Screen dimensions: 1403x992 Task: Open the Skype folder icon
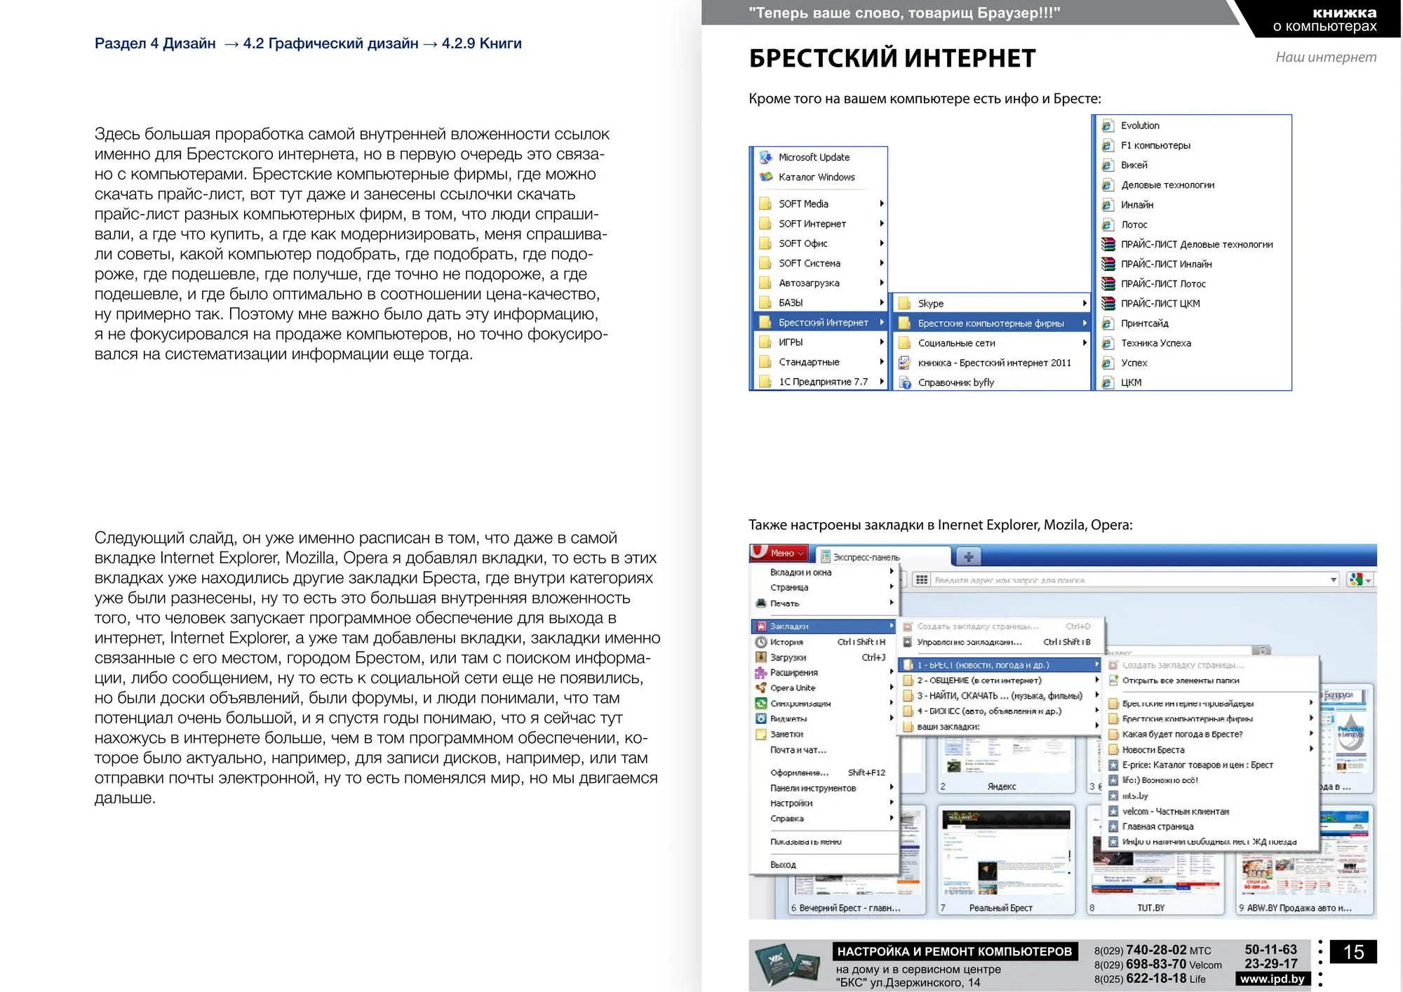905,303
